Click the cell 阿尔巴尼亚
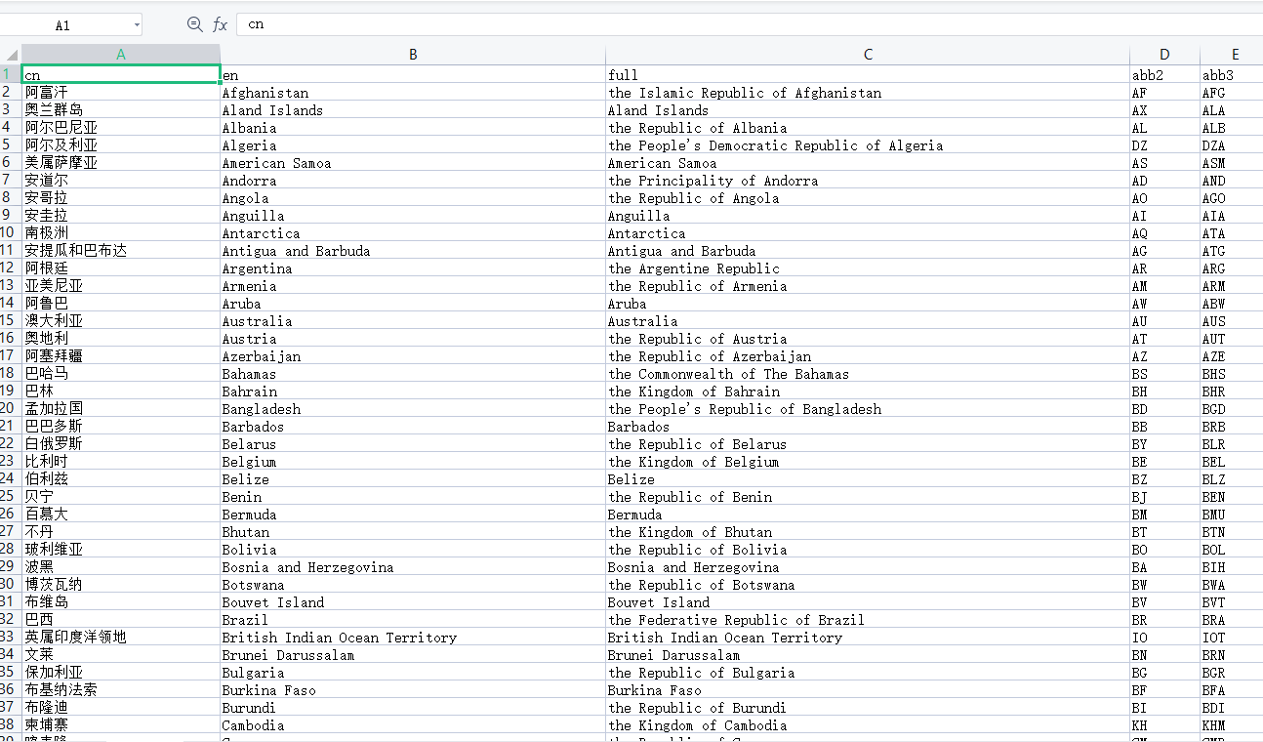This screenshot has height=742, width=1263. click(x=121, y=128)
